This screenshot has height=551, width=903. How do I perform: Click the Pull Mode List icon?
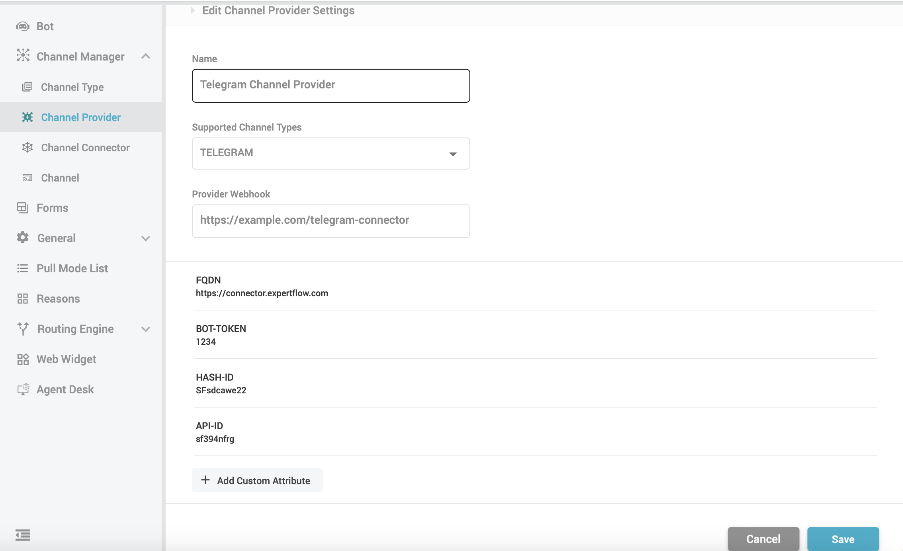pos(23,268)
